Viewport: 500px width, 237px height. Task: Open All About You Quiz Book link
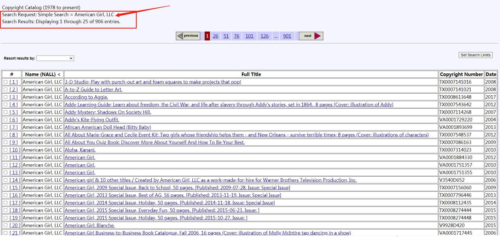tap(155, 142)
